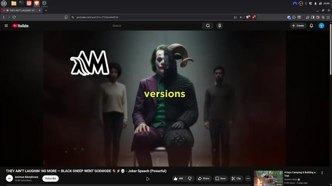Close the current browser tab
The height and width of the screenshot is (186, 332).
(40, 10)
